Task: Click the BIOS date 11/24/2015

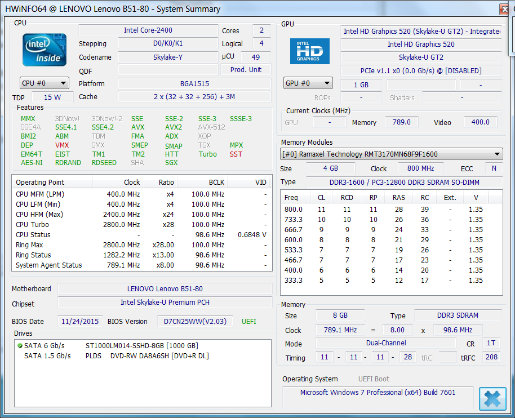Action: [x=80, y=322]
